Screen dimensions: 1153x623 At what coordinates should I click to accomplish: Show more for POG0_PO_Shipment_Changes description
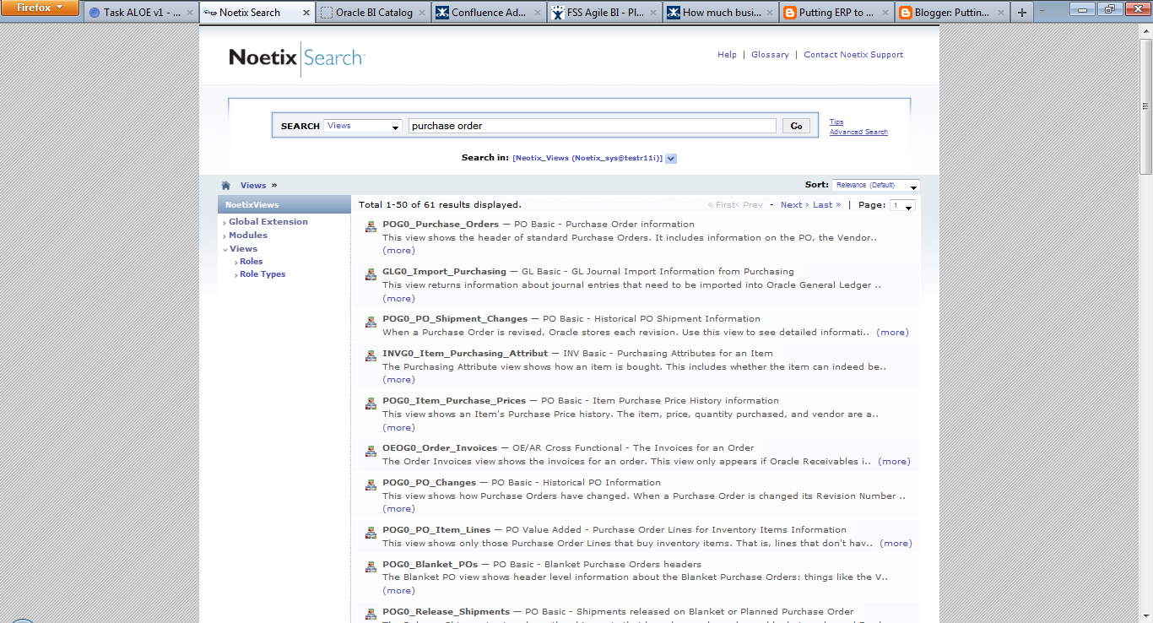coord(892,333)
